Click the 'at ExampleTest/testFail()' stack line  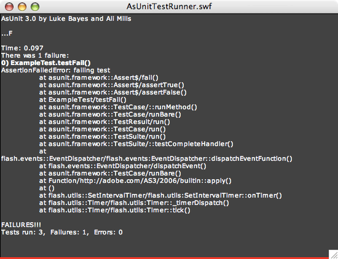pos(83,99)
